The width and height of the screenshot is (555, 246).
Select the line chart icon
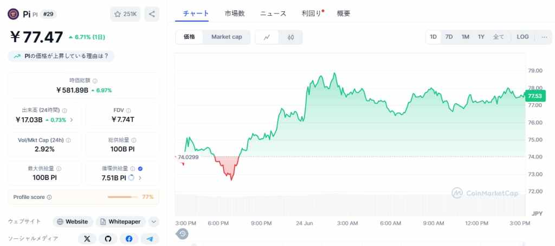pos(267,37)
